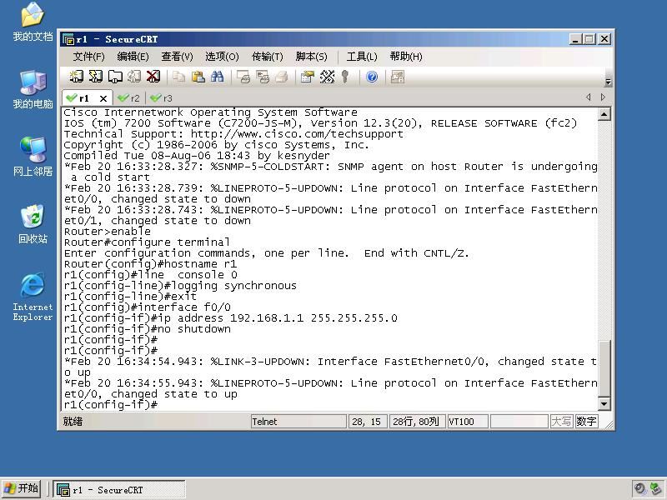Open the 编辑(E) menu

pos(133,57)
